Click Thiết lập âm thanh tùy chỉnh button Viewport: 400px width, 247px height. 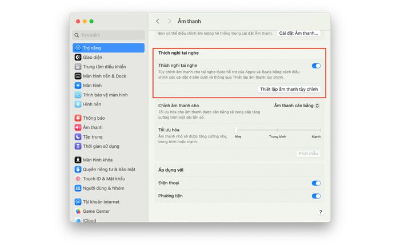pos(289,89)
